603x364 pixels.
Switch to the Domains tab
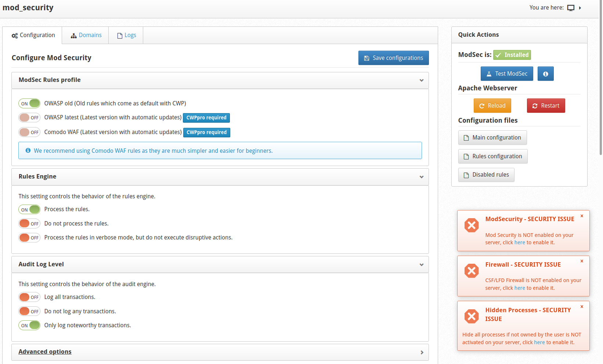(x=86, y=35)
